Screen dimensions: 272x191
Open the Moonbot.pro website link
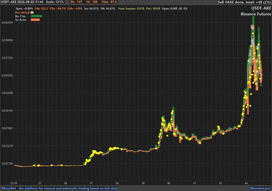tap(260, 188)
